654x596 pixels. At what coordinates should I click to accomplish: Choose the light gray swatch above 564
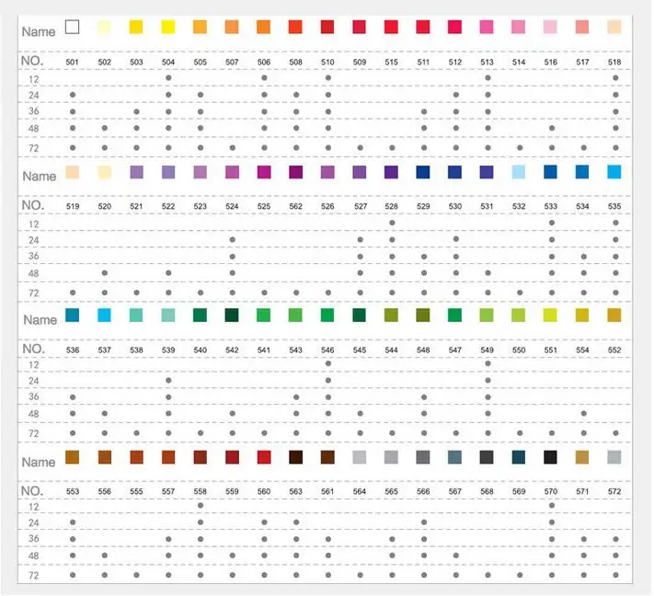click(x=359, y=457)
